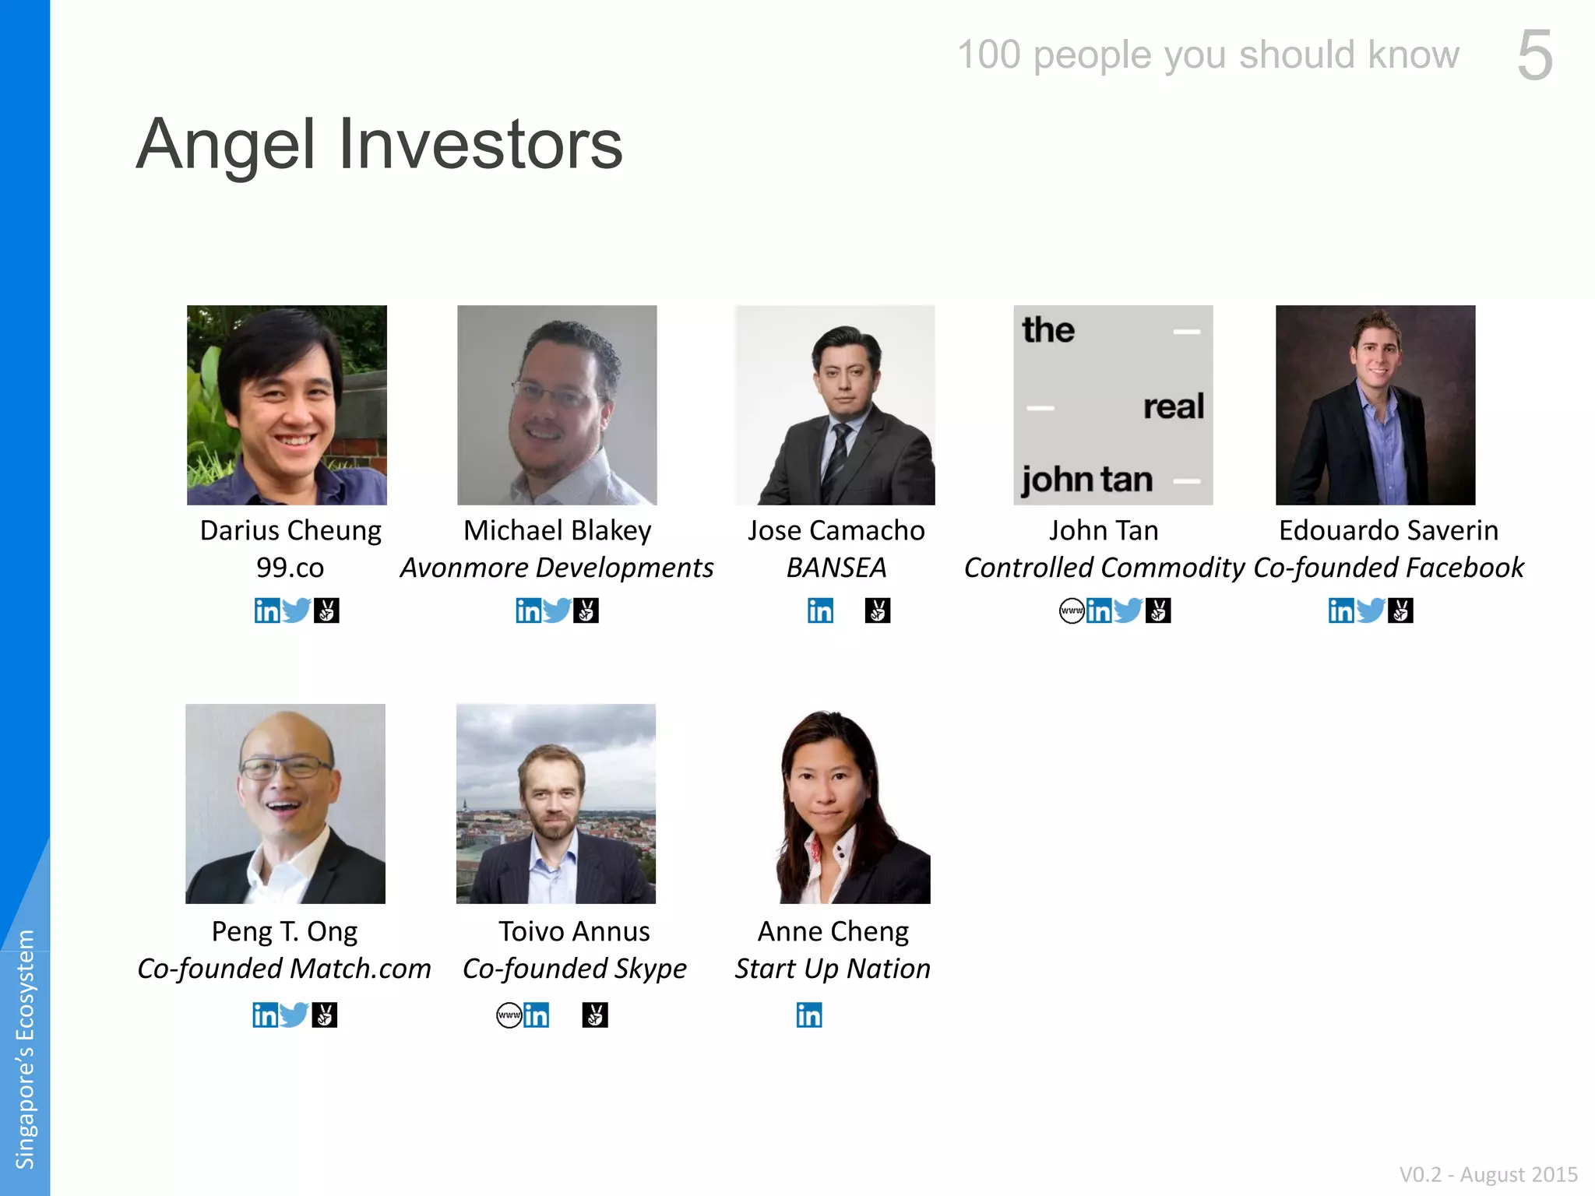This screenshot has width=1595, height=1196.
Task: Click the Singapore's Ecosystem sidebar label
Action: (25, 1049)
